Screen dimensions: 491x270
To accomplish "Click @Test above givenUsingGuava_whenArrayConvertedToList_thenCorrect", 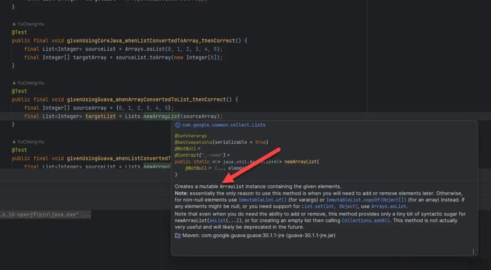I will click(x=19, y=91).
